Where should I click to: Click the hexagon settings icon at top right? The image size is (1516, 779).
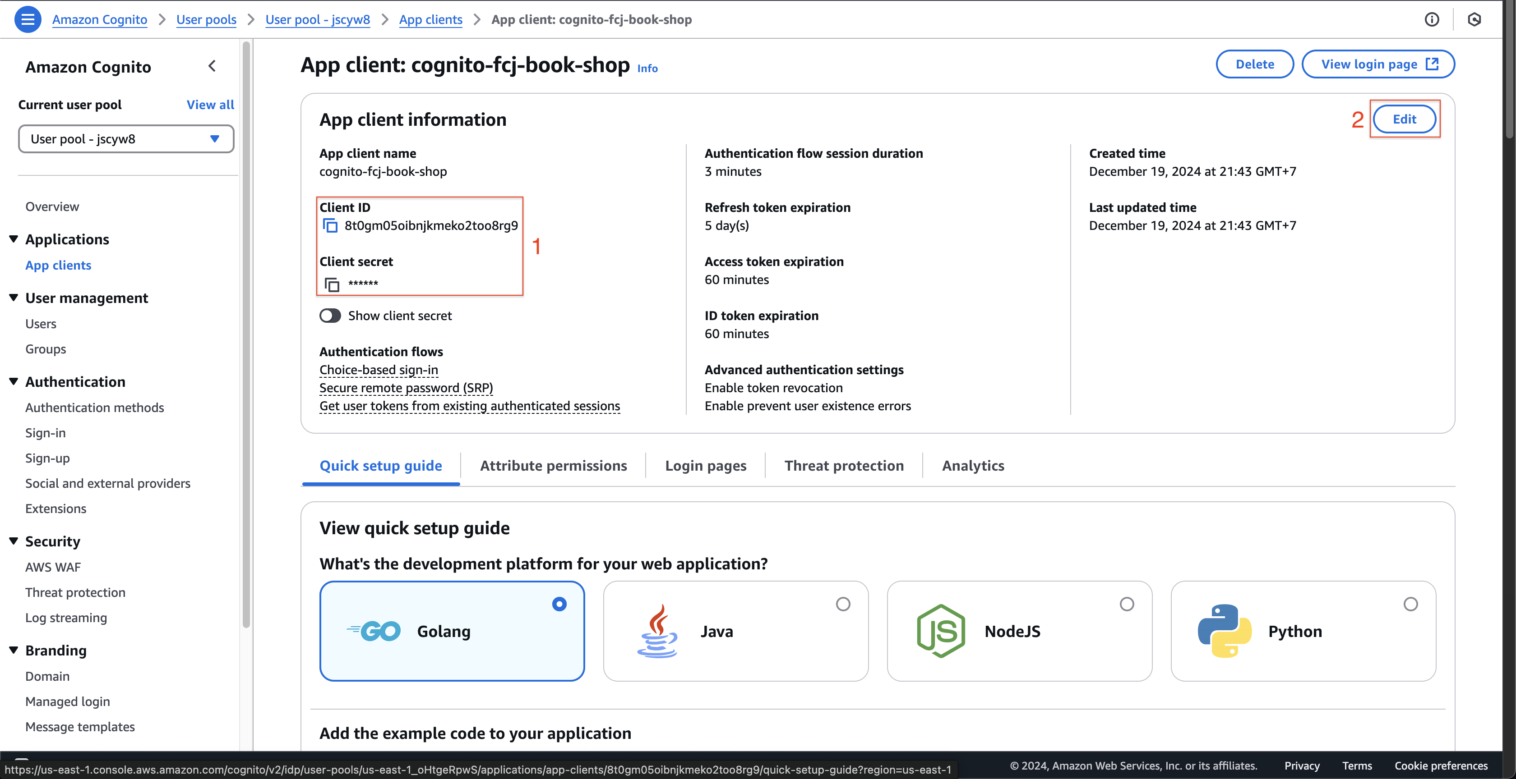(x=1474, y=19)
